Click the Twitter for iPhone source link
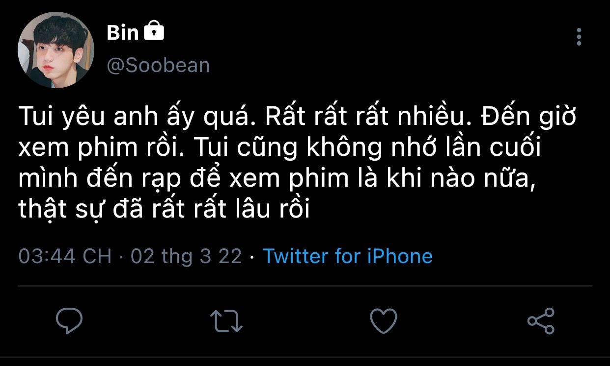The image size is (610, 366). pyautogui.click(x=348, y=256)
